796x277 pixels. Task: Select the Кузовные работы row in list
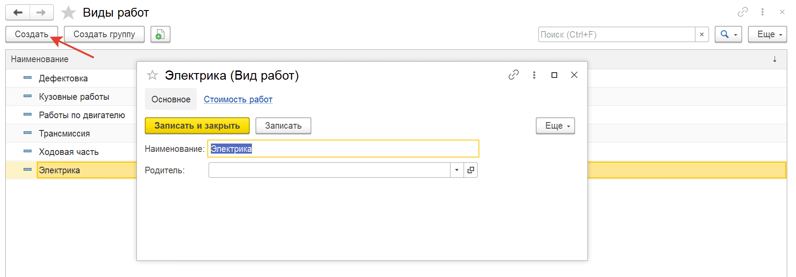point(74,97)
